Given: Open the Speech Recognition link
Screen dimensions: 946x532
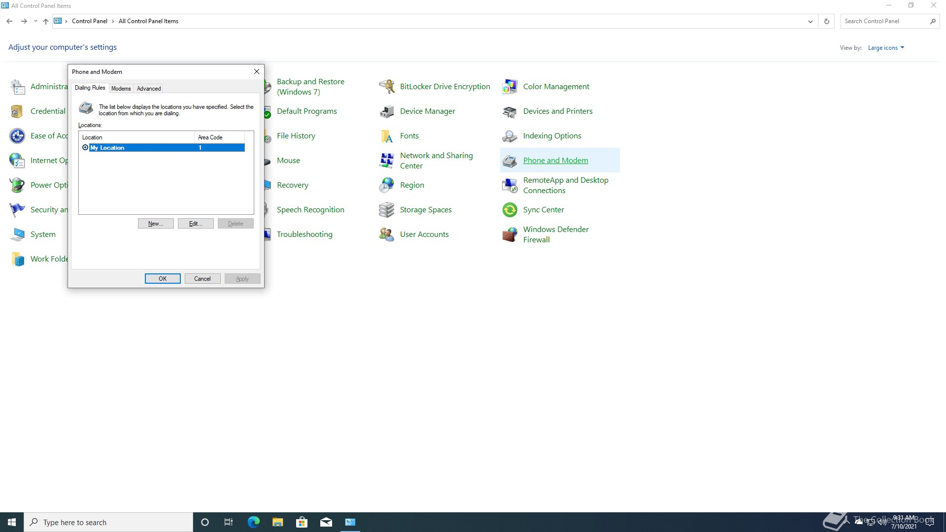Looking at the screenshot, I should pos(310,210).
